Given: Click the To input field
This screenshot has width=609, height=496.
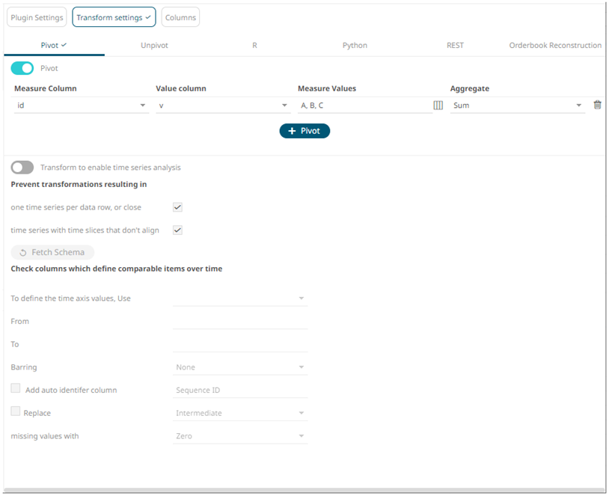Looking at the screenshot, I should pyautogui.click(x=240, y=344).
